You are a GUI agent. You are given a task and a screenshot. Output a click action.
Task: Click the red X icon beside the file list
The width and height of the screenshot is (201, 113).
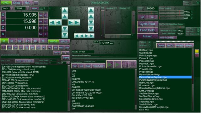197,56
